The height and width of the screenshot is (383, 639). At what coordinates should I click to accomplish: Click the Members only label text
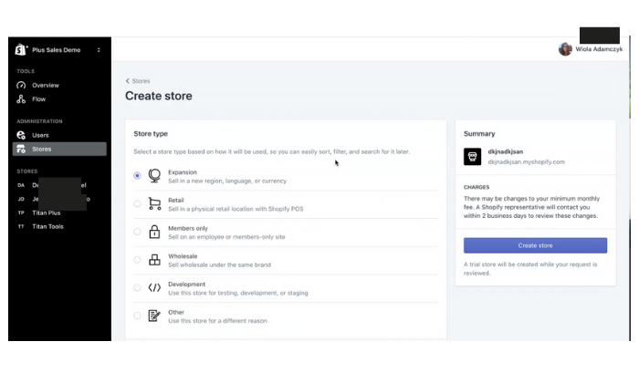pyautogui.click(x=188, y=228)
